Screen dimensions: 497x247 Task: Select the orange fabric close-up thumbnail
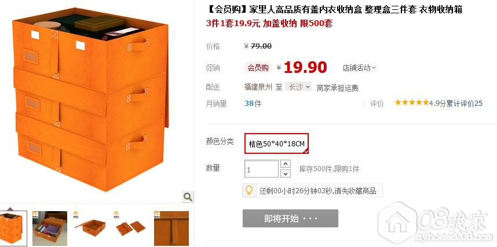coord(171,228)
